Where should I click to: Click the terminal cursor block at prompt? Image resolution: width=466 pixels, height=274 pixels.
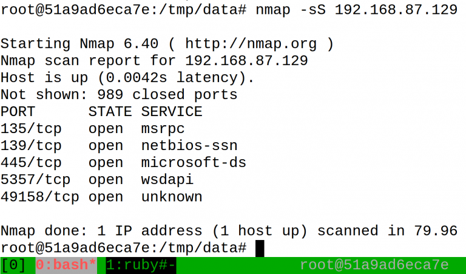pos(260,248)
